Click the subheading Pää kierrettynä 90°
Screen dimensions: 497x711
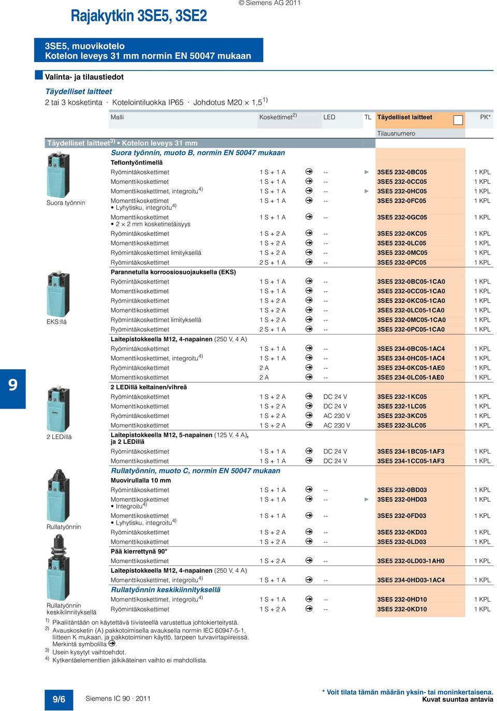pos(139,552)
